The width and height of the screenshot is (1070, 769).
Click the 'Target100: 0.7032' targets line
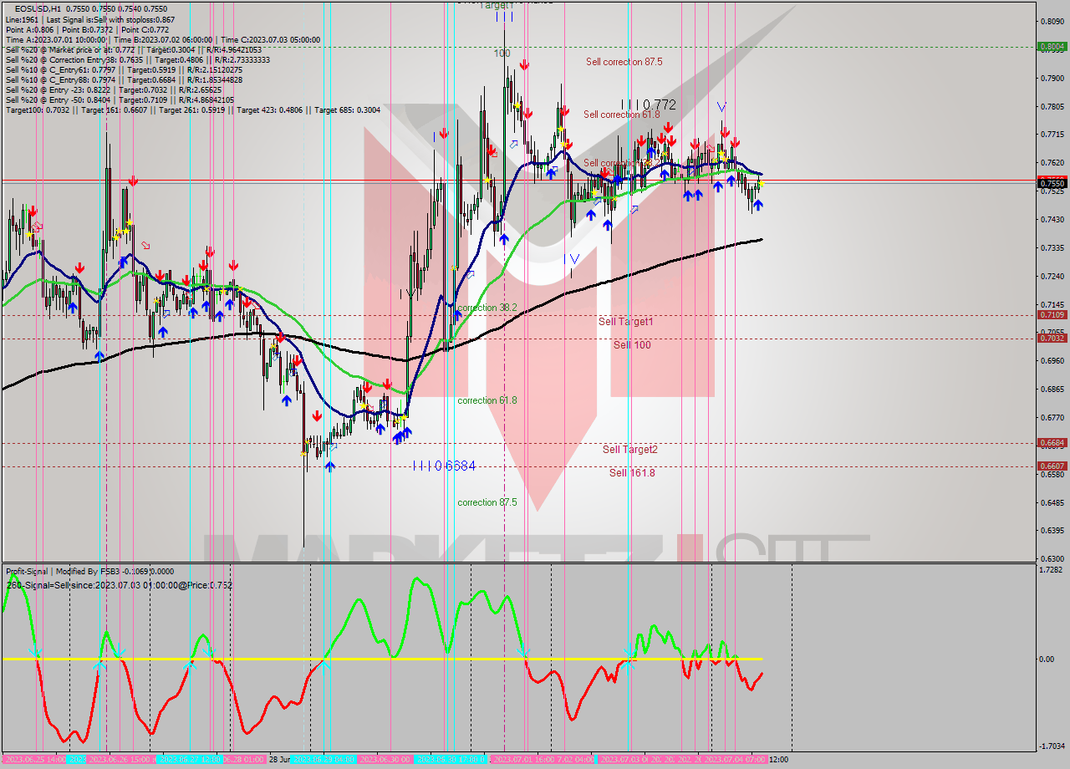pyautogui.click(x=193, y=109)
